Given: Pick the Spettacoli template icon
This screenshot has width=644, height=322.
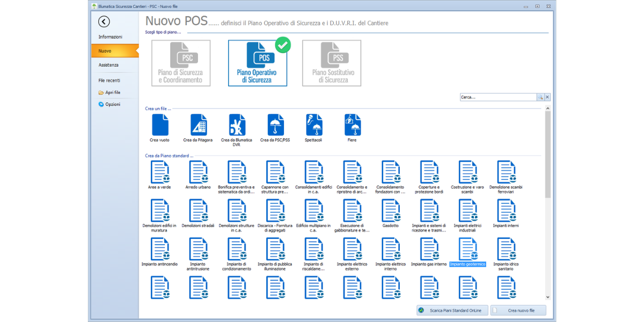Looking at the screenshot, I should click(x=313, y=125).
